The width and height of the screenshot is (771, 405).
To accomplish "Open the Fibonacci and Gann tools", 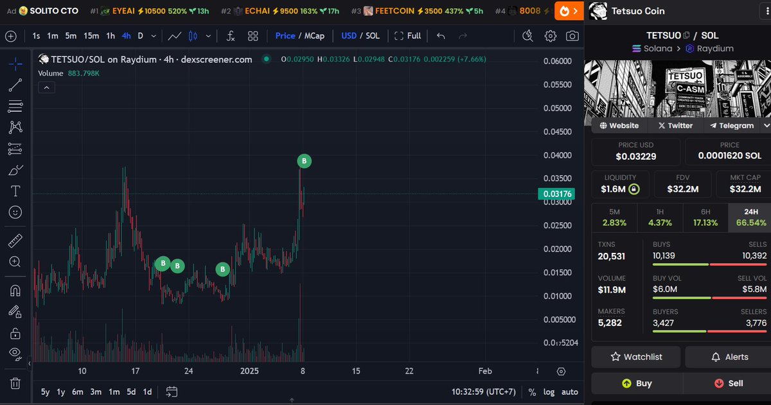I will pos(15,106).
